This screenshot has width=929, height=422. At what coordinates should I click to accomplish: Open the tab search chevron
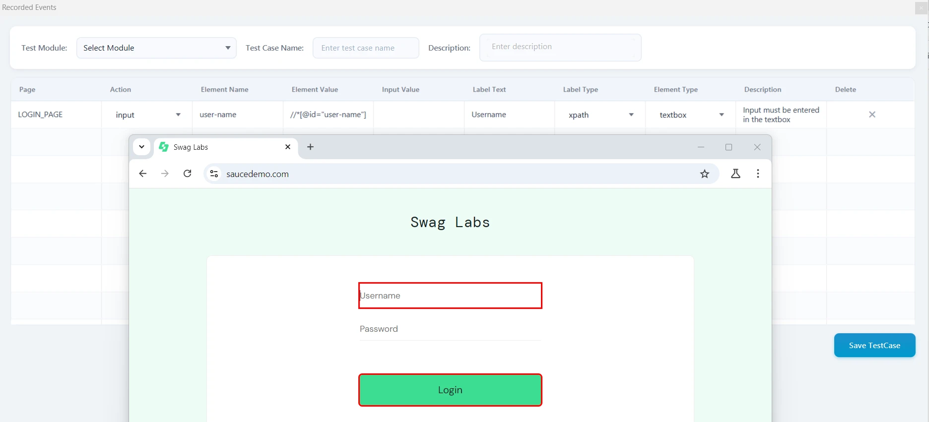pyautogui.click(x=141, y=147)
